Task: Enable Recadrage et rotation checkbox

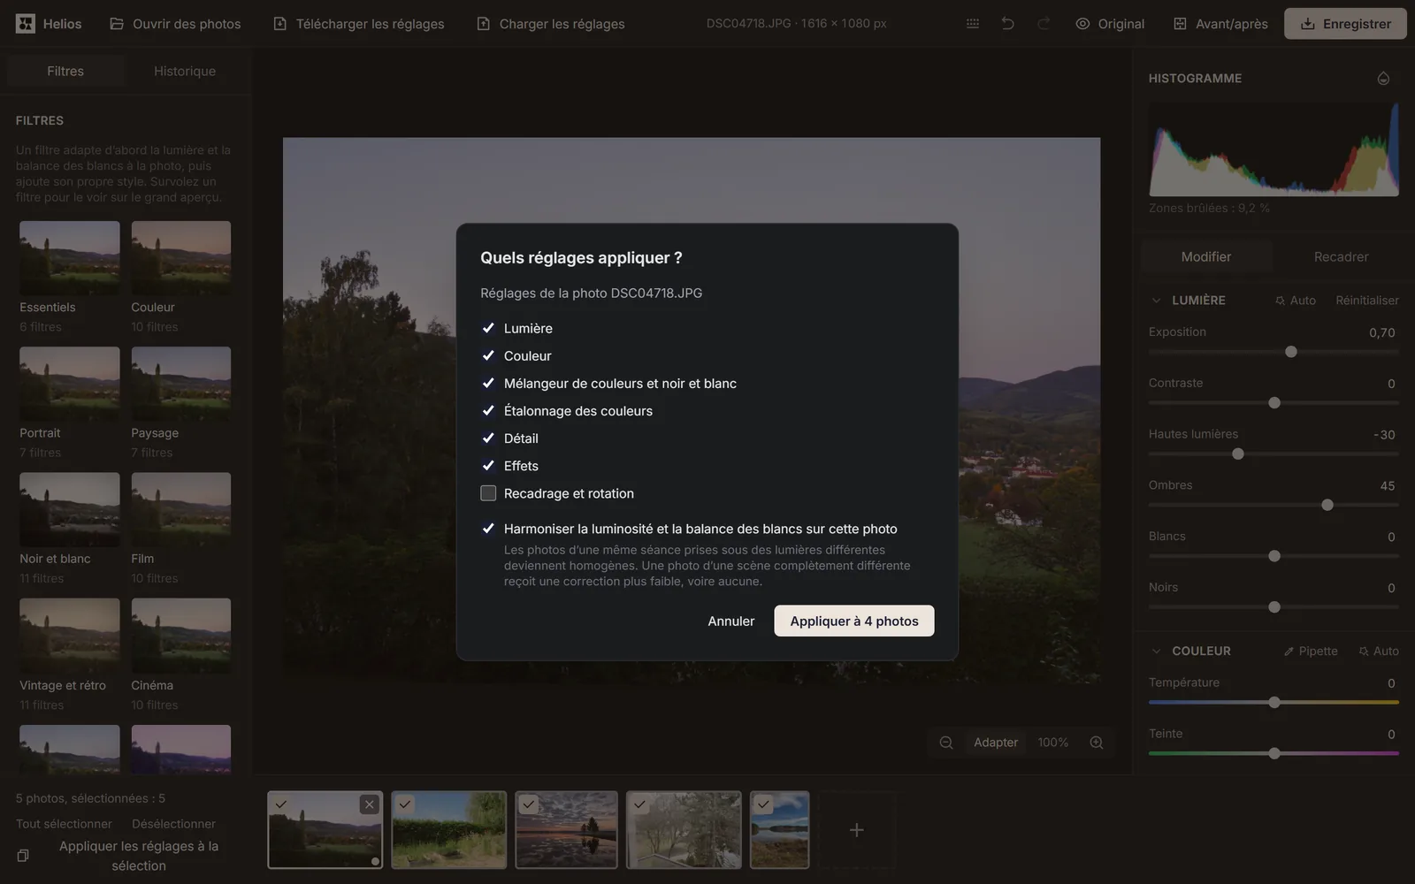Action: coord(488,493)
